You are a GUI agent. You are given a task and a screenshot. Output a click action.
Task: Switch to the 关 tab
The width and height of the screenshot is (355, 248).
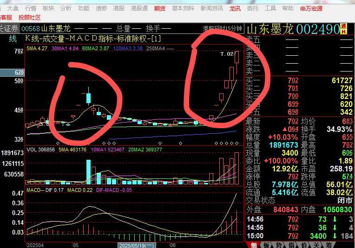coord(316,245)
